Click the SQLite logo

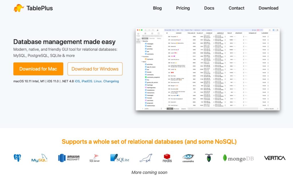pos(120,158)
